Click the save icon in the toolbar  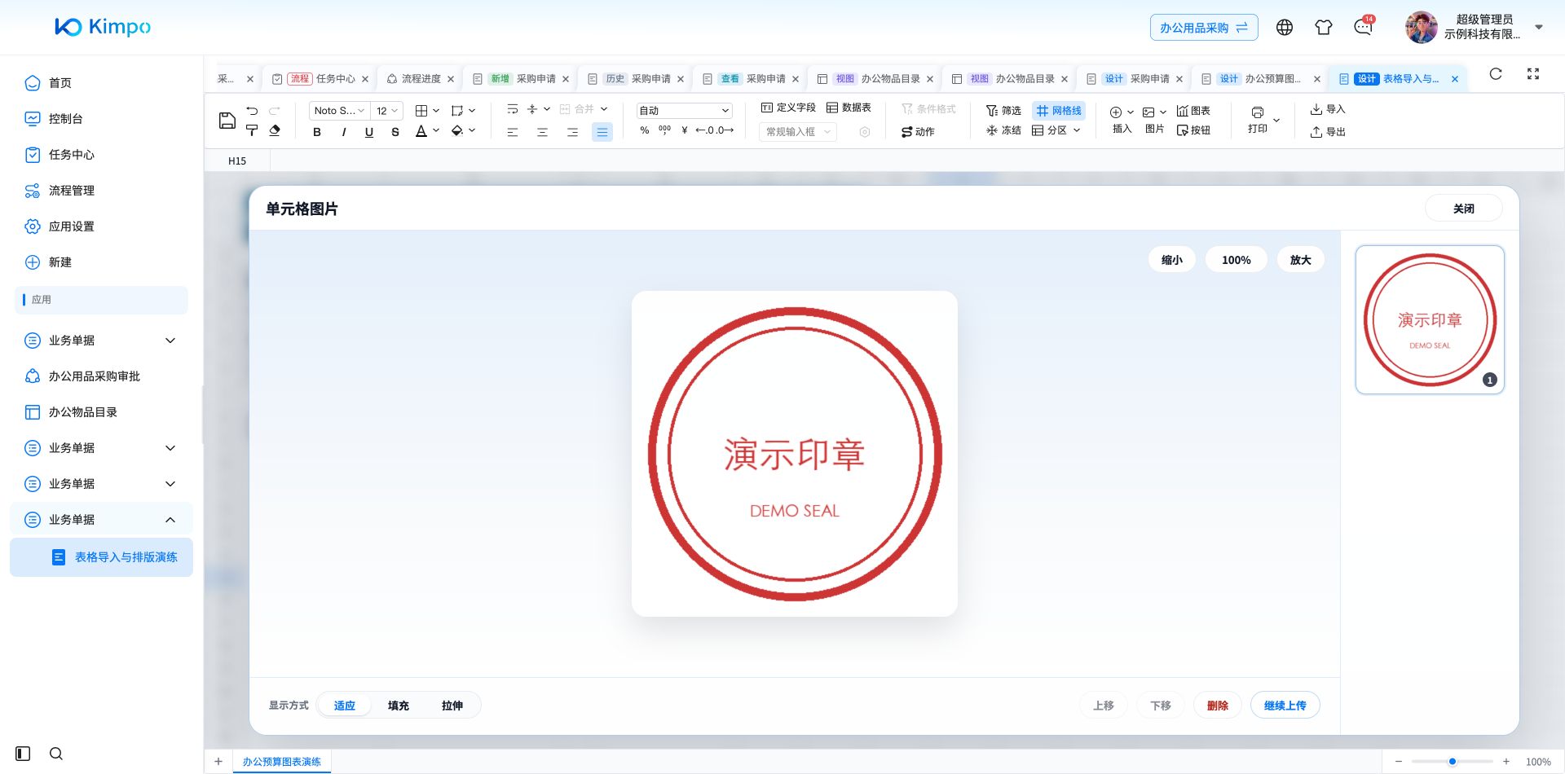pos(227,121)
